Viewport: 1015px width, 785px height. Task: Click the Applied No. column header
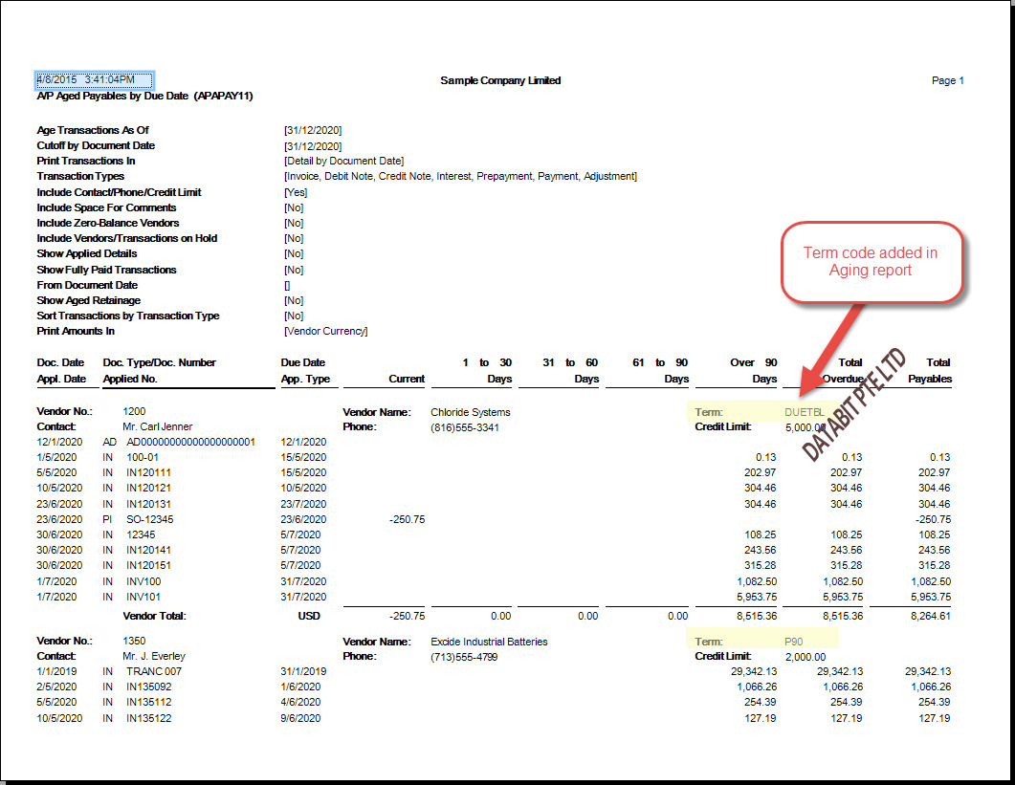(129, 379)
